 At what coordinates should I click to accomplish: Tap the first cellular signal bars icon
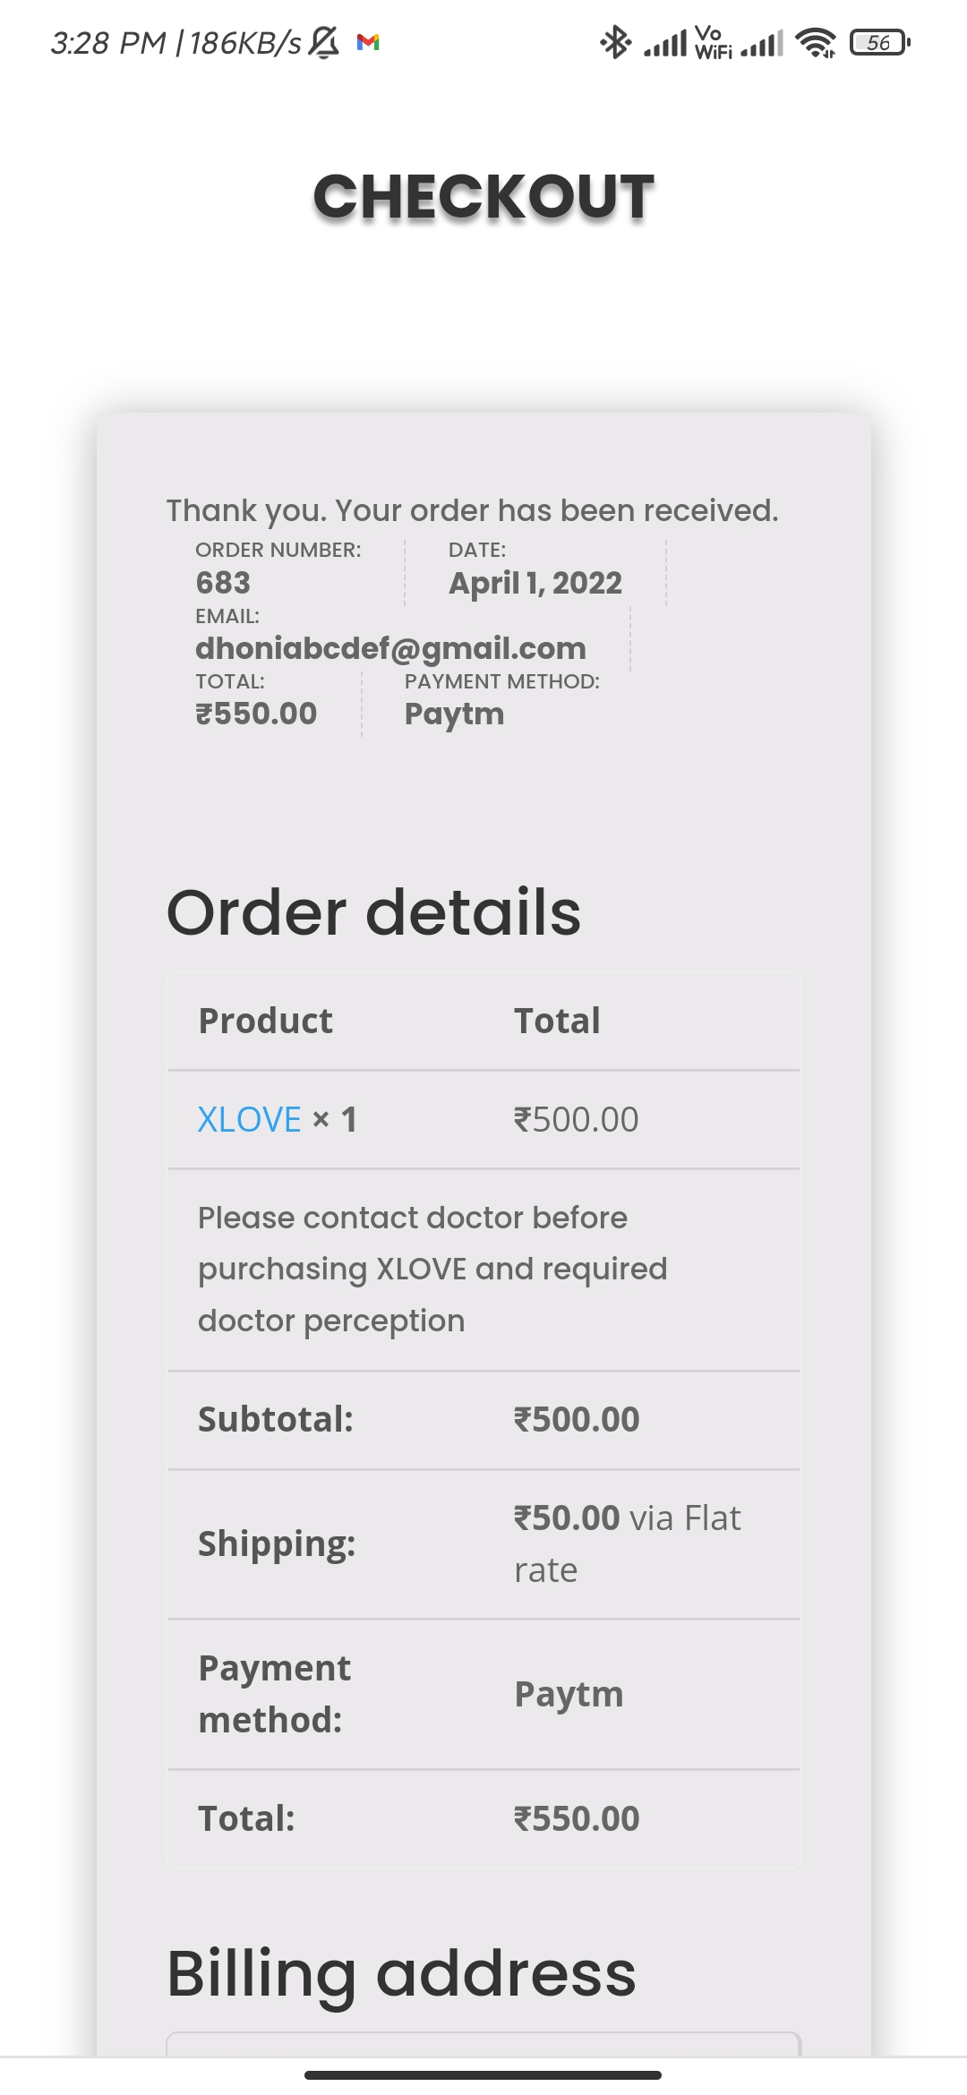click(665, 43)
